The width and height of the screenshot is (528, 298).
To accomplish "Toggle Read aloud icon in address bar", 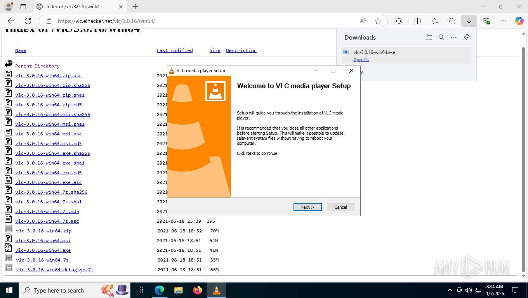I will pyautogui.click(x=363, y=21).
